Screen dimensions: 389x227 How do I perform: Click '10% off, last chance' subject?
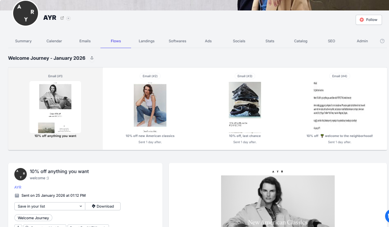coord(245,136)
